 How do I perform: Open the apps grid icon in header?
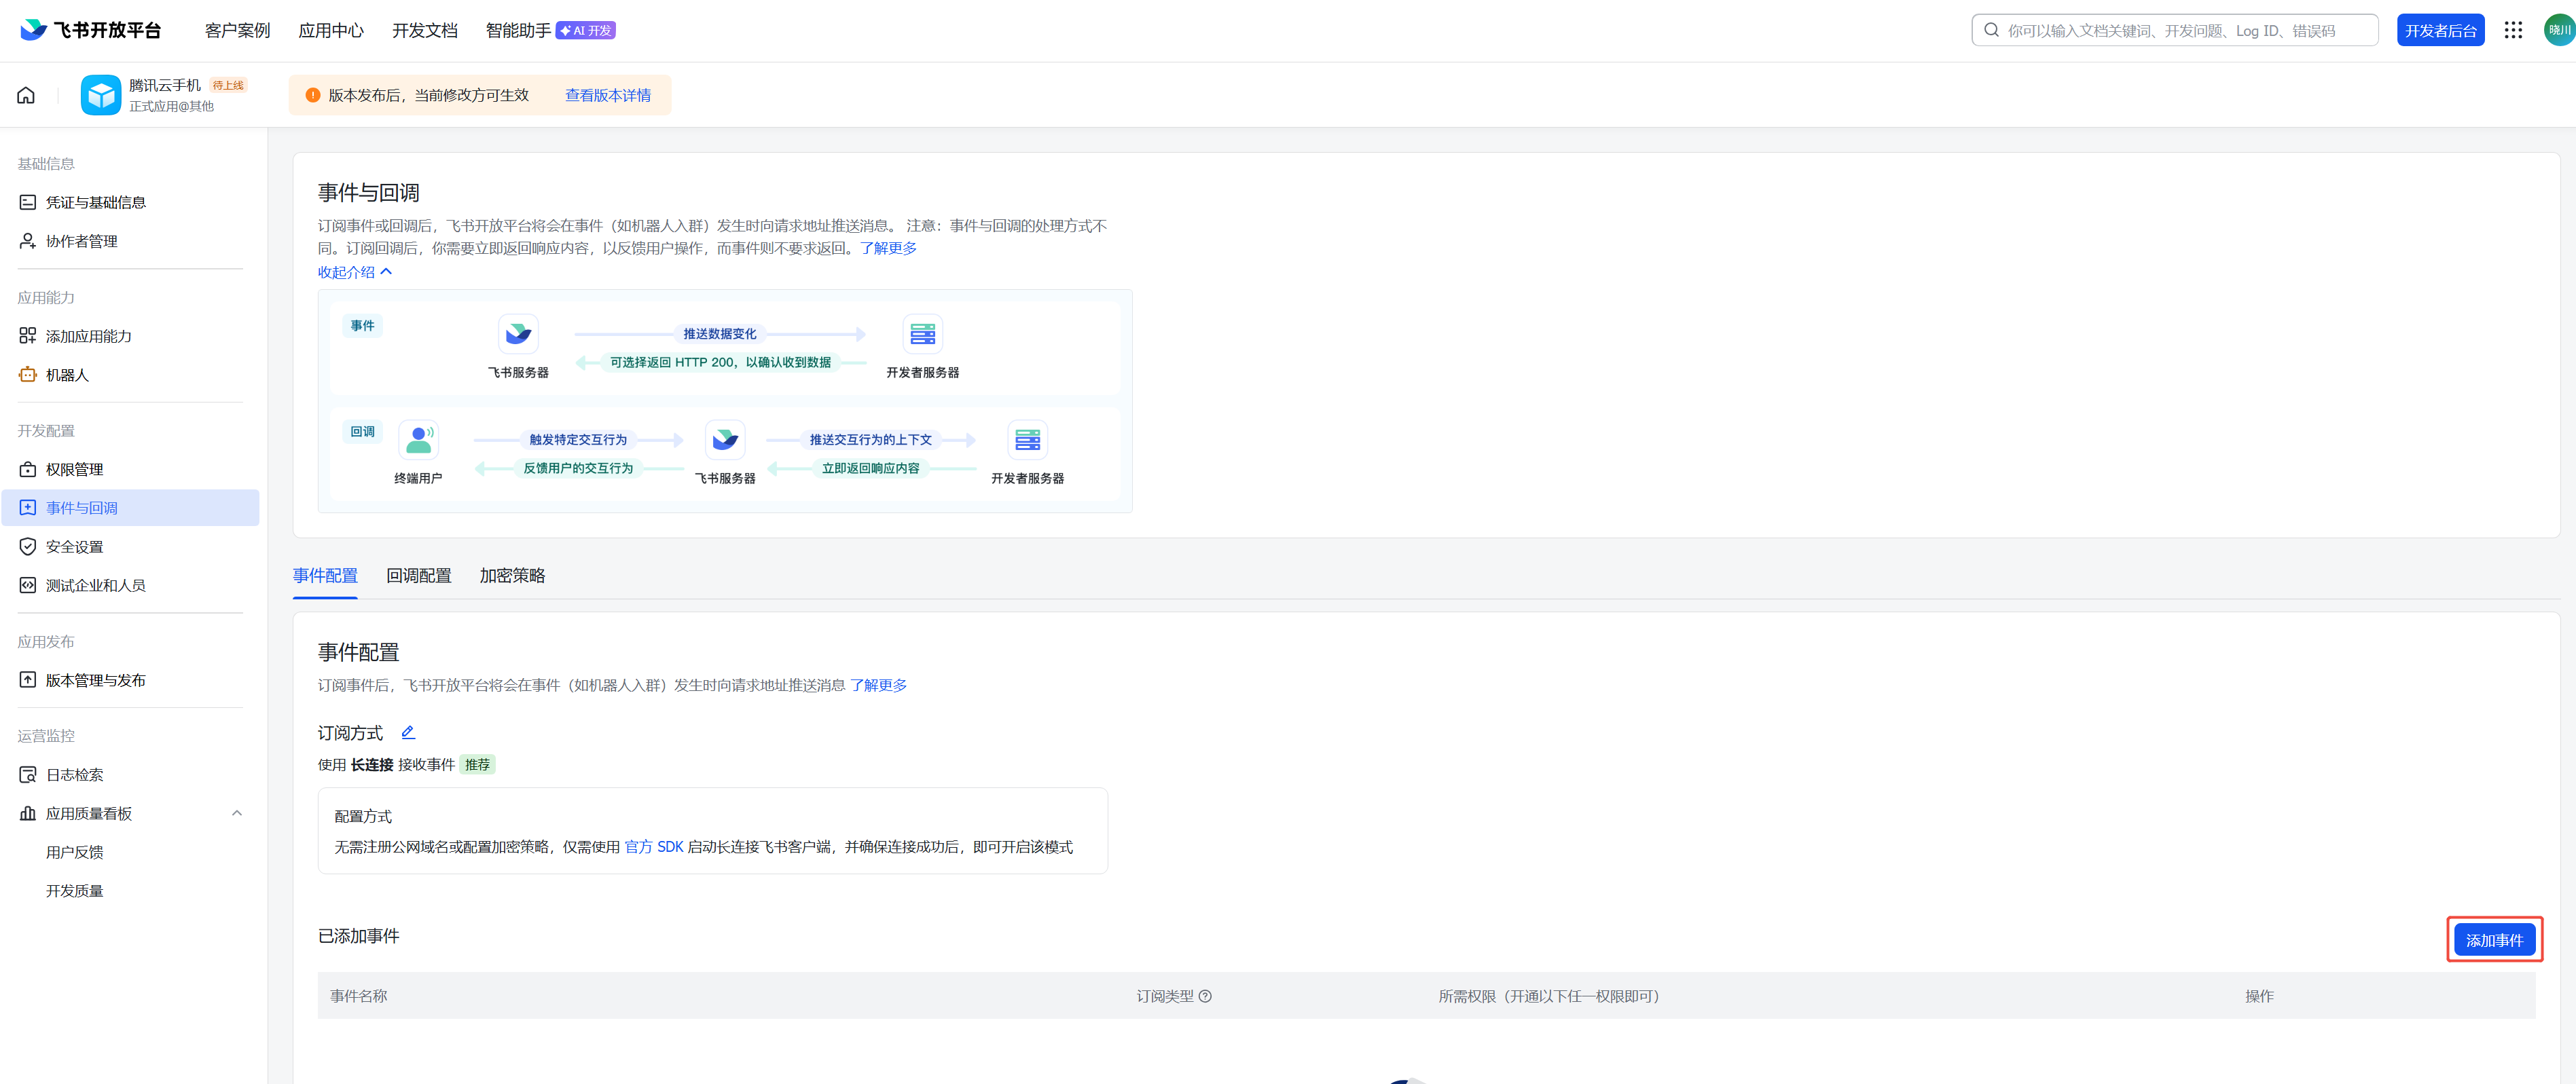pyautogui.click(x=2513, y=30)
